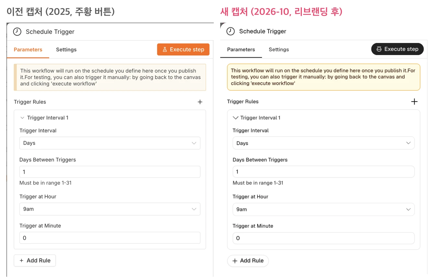Image resolution: width=434 pixels, height=280 pixels.
Task: Open the Days interval dropdown in 새 캡처
Action: coord(324,143)
